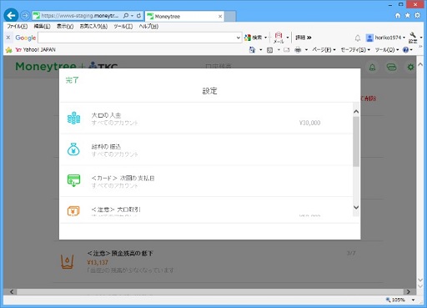Screen dimensions: 427x308
Task: Click the page horizontal scroll right arrow
Action: point(408,291)
